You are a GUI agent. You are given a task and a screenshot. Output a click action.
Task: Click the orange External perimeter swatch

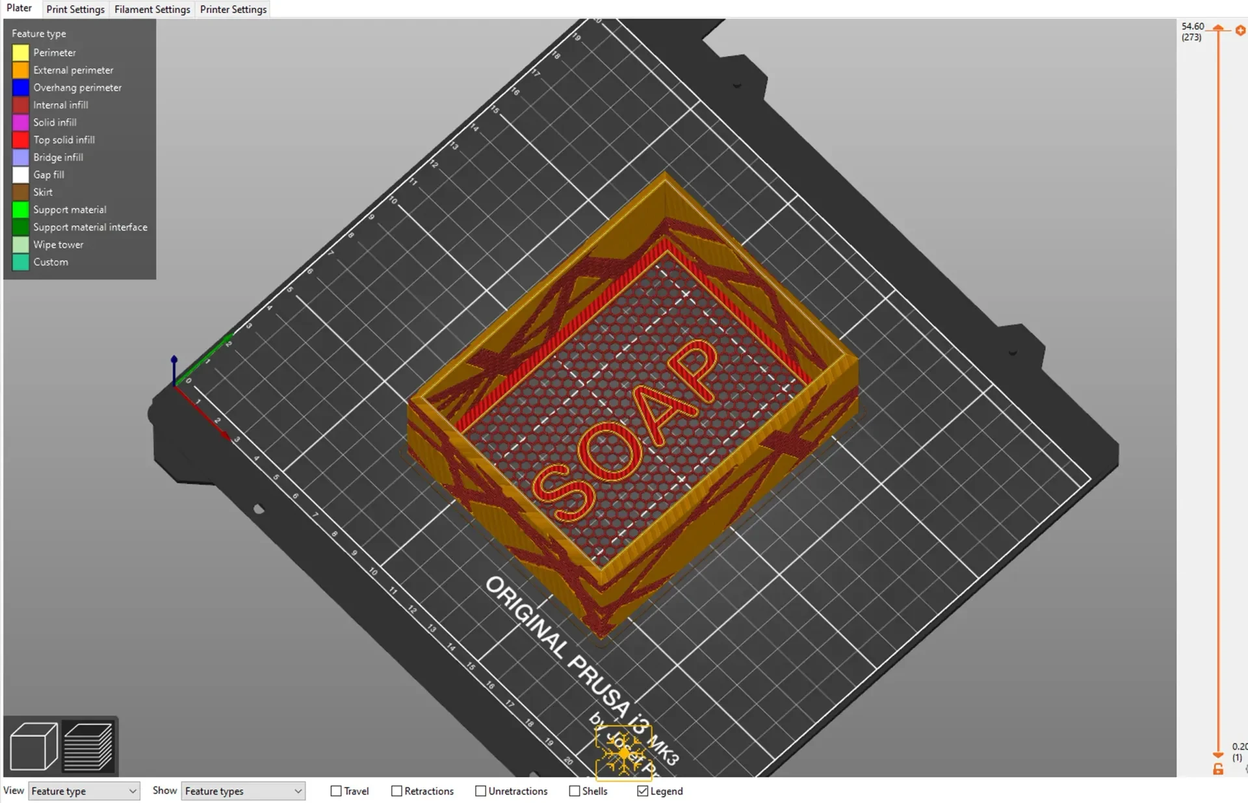pos(21,70)
